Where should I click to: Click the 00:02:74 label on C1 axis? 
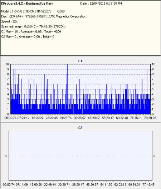pyautogui.click(x=10, y=118)
